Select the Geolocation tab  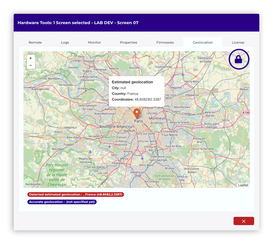pos(203,42)
